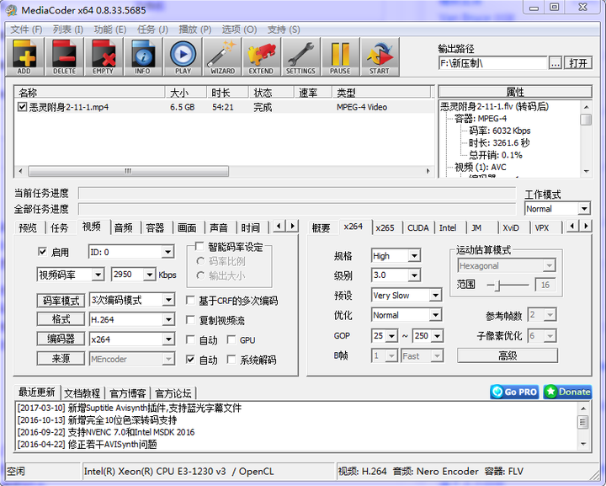Image resolution: width=606 pixels, height=486 pixels.
Task: Toggle the checked 自动 checkbox beside 系统解码
Action: (190, 360)
